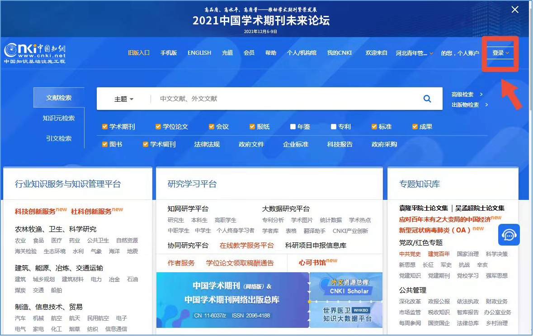Screen dimensions: 533x336
Task: Switch to the 引文检索 tab
Action: pos(59,138)
